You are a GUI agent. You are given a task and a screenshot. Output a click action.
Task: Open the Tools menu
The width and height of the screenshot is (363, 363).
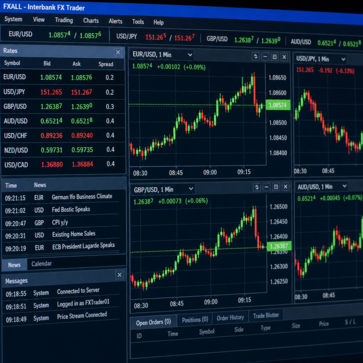[x=138, y=22]
